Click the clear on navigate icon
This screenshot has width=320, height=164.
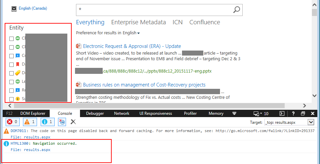(x=62, y=122)
